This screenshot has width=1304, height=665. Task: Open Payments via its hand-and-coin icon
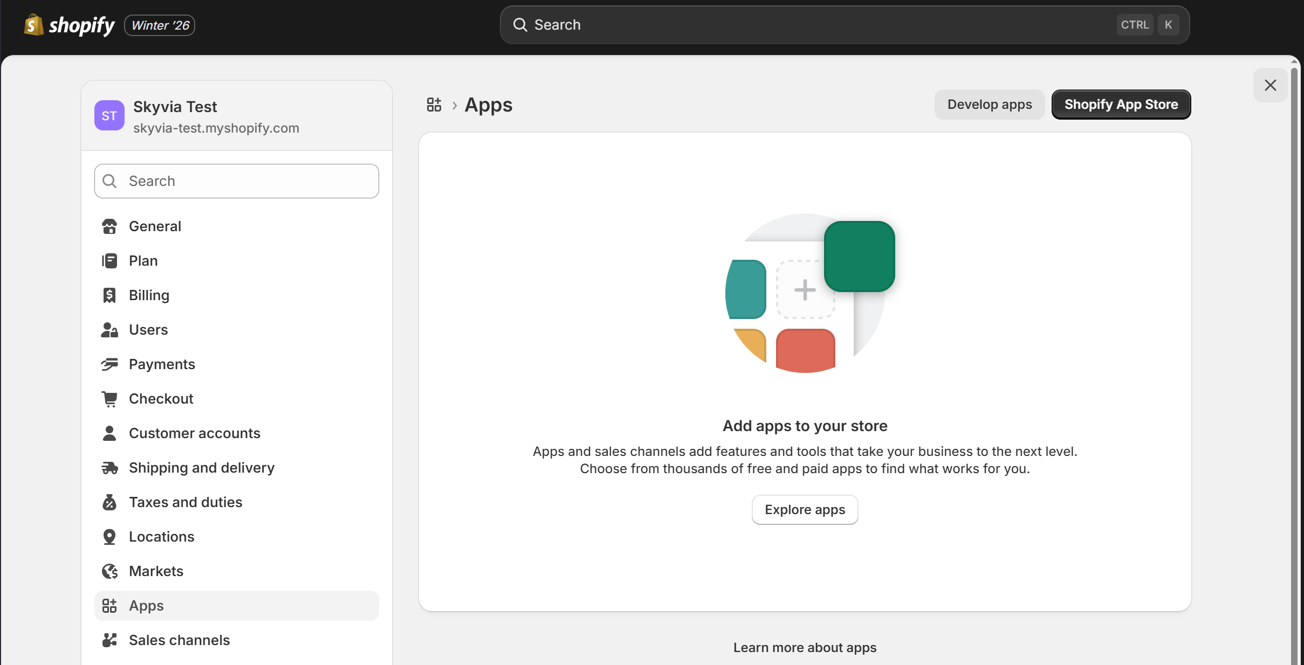[x=109, y=364]
